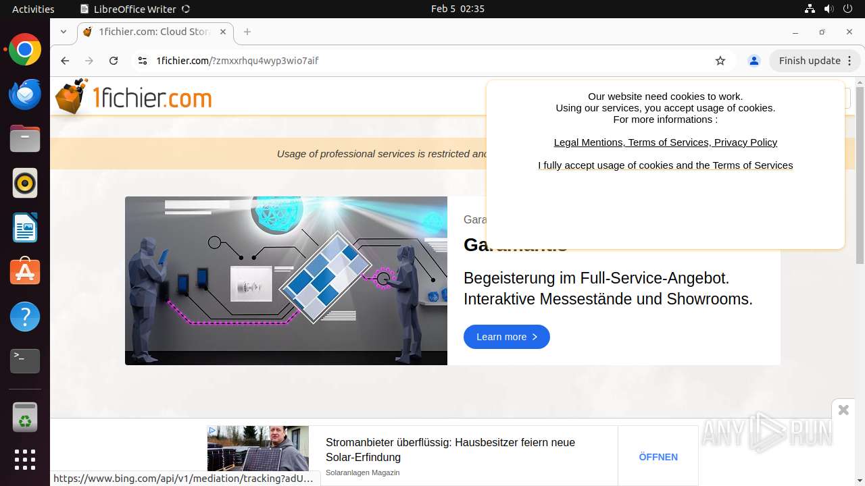
Task: Click the Learn more ad button
Action: tap(507, 337)
